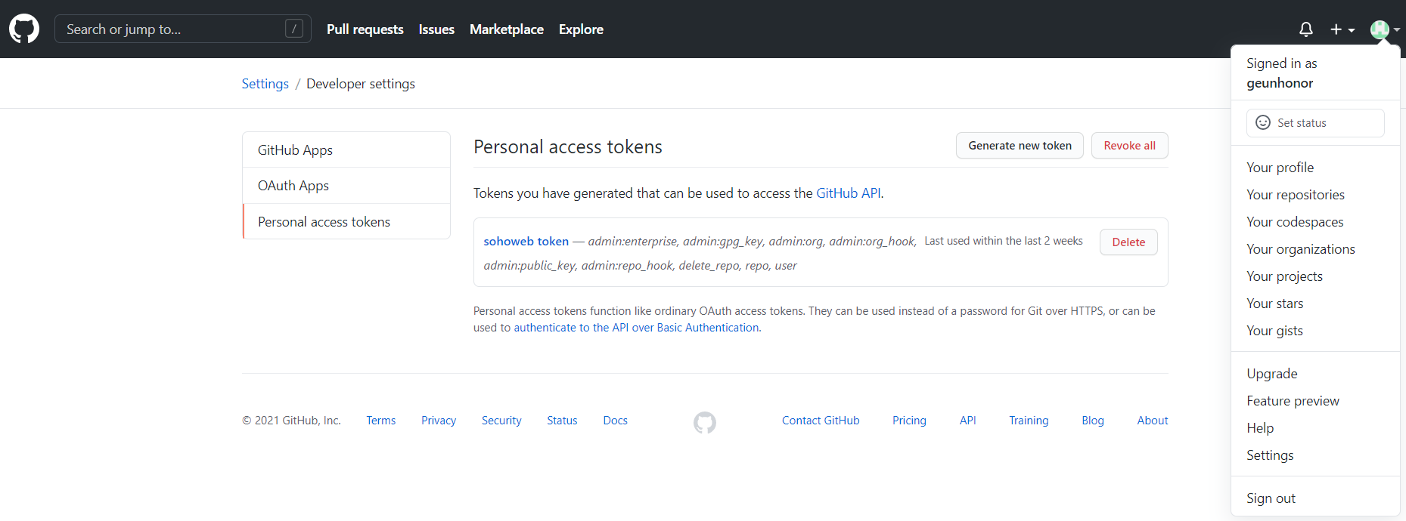The height and width of the screenshot is (521, 1406).
Task: Open Pricing footer link
Action: (909, 421)
